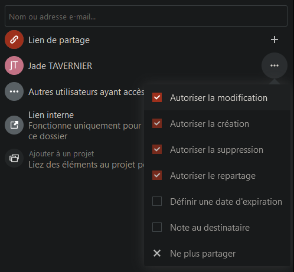Click the red share link chain icon
This screenshot has width=294, height=272.
click(14, 40)
